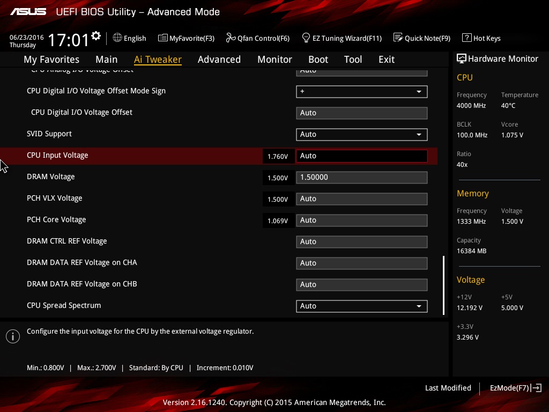Click the 1.075 V Vcore value
Screen dimensions: 549x412
point(512,135)
